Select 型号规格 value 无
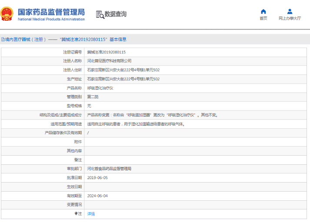 click(x=89, y=106)
